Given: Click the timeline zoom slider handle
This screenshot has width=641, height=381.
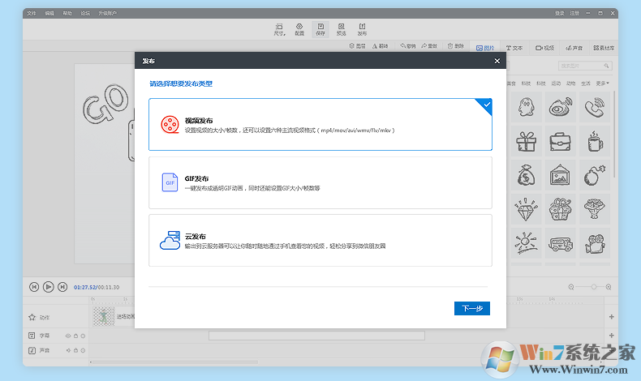Looking at the screenshot, I should [x=594, y=287].
